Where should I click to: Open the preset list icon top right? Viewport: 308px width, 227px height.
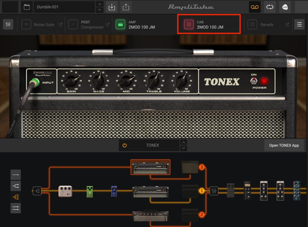[299, 24]
